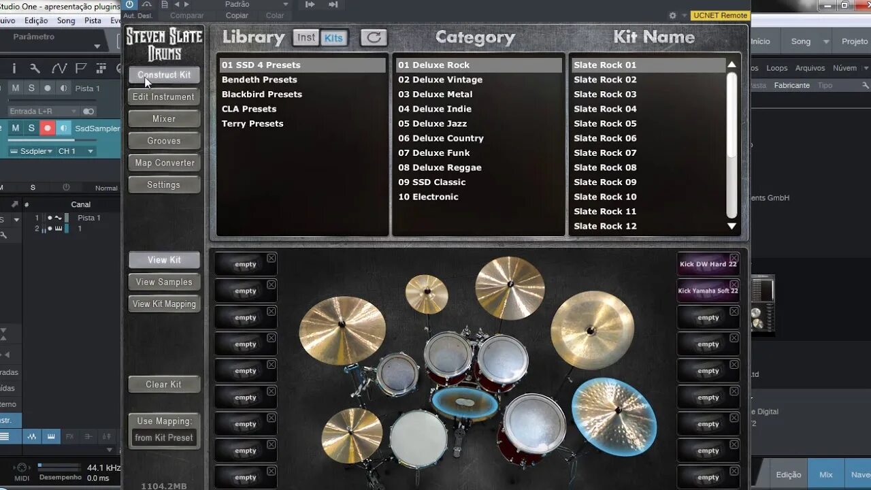
Task: Arm record on Pista 1 track
Action: [47, 88]
